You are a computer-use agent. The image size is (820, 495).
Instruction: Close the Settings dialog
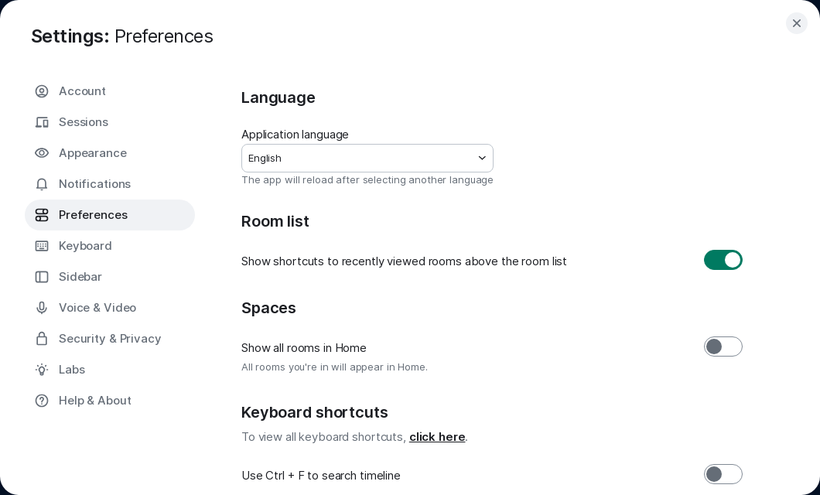tap(797, 23)
